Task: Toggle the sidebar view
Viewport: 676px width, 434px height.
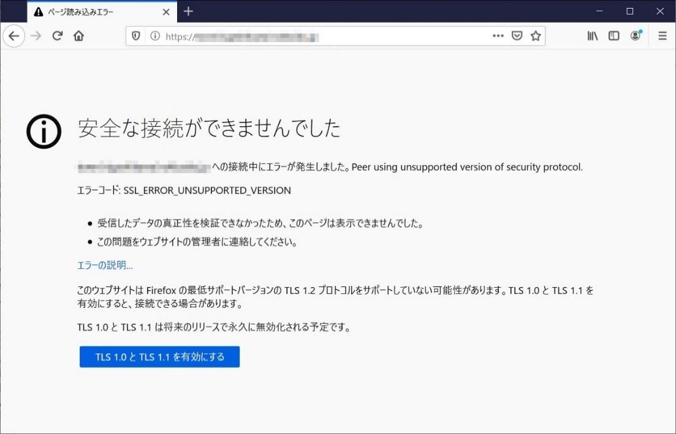Action: pos(613,36)
